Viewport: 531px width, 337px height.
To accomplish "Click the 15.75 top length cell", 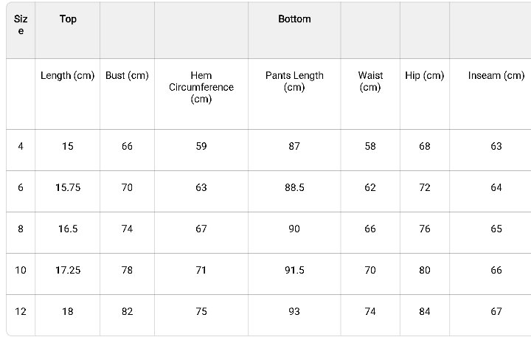I will click(x=68, y=187).
